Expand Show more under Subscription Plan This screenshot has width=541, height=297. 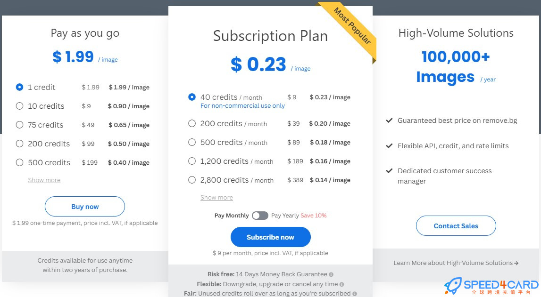click(x=216, y=198)
